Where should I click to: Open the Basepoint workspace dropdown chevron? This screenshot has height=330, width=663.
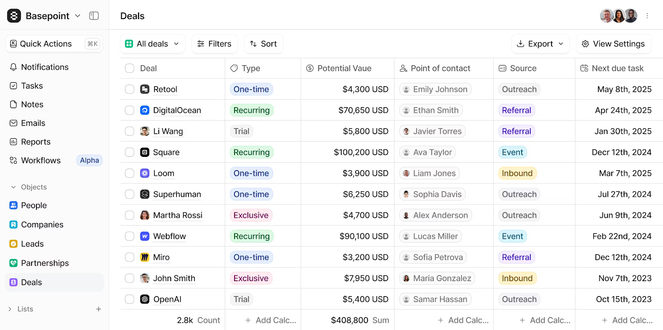(x=77, y=16)
